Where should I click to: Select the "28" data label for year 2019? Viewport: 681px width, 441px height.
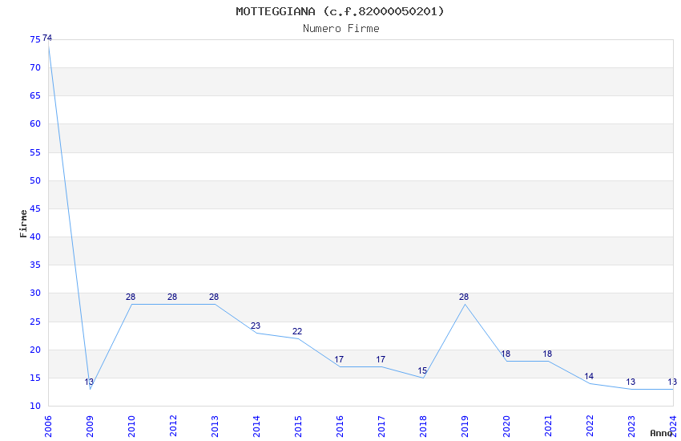[464, 297]
